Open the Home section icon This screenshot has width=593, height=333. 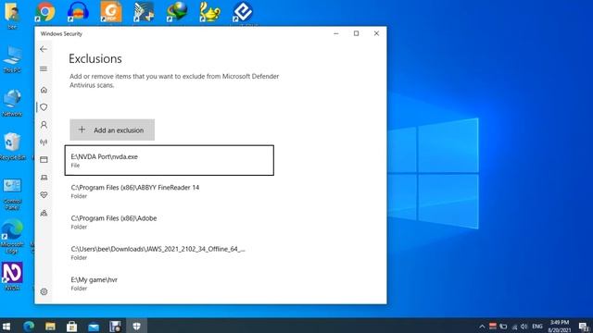44,90
